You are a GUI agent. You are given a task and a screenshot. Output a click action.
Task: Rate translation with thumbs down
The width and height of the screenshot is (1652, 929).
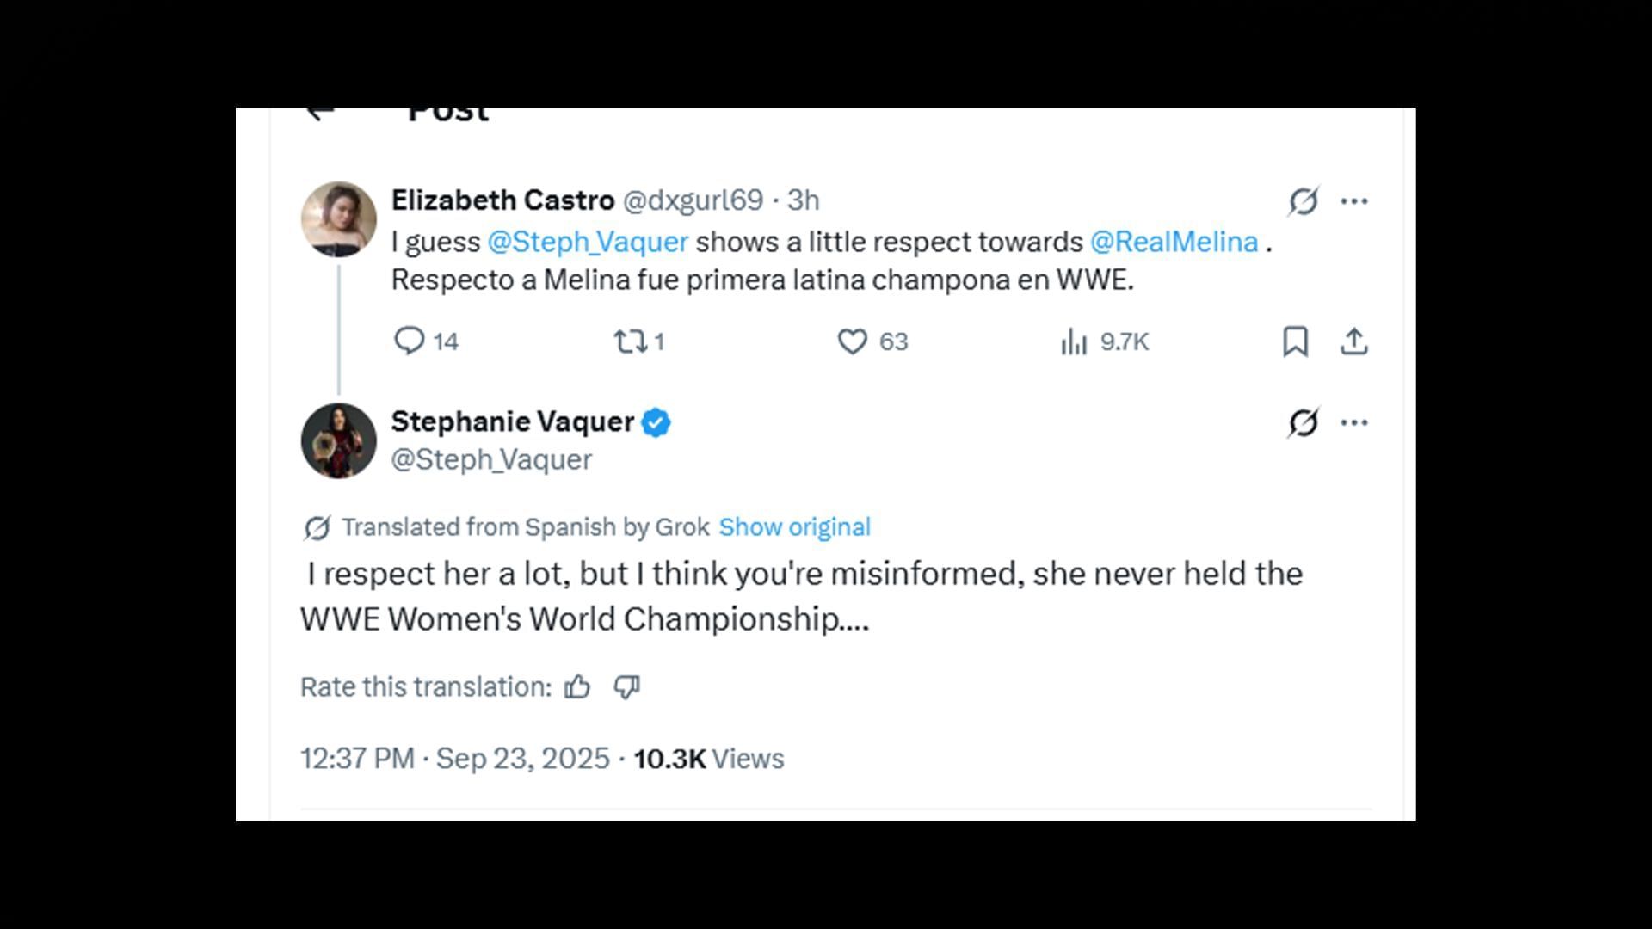click(x=626, y=686)
